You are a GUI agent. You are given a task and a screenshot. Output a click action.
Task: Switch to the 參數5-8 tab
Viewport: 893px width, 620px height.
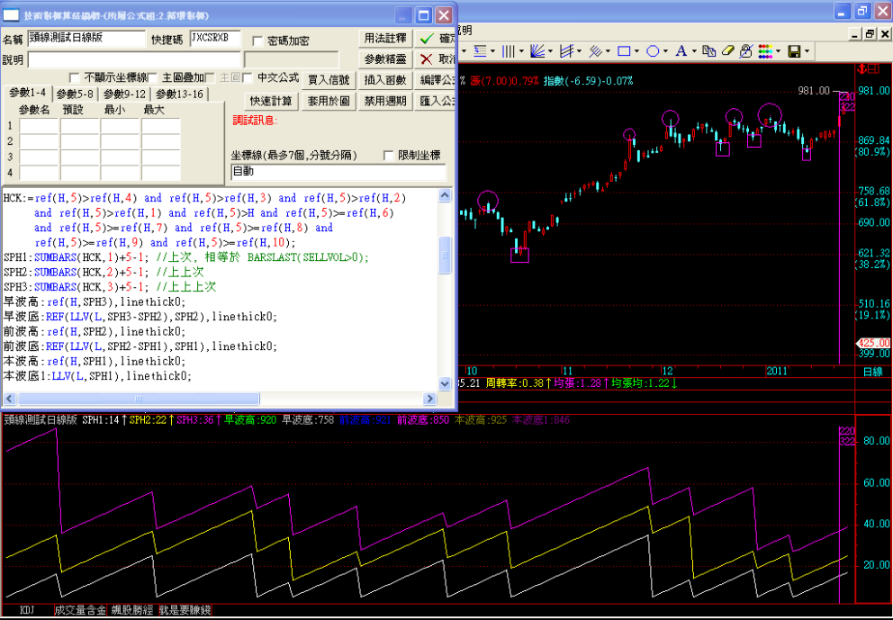[76, 94]
